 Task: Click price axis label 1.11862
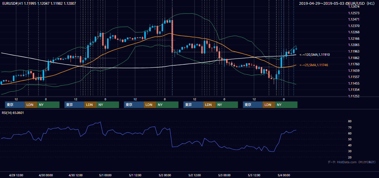pyautogui.click(x=354, y=58)
